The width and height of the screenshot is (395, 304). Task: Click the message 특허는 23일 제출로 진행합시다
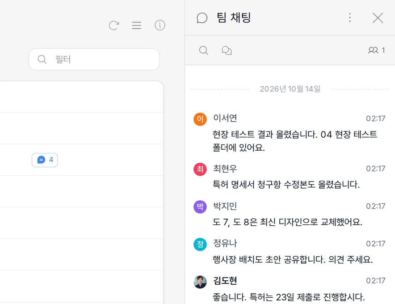tap(289, 297)
